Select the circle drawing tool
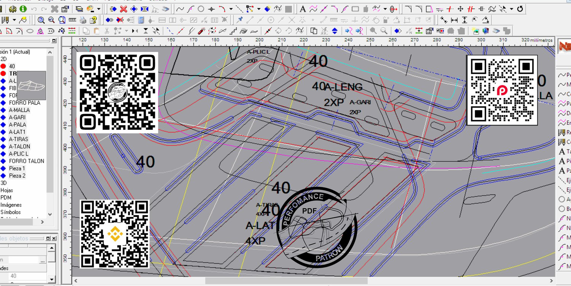Screen dimensions: 571x286 pyautogui.click(x=201, y=9)
